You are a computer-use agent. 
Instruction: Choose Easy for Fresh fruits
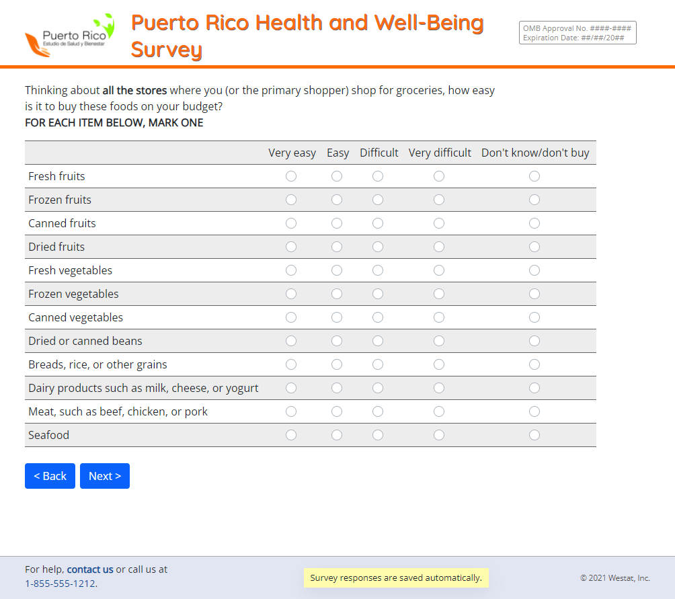tap(337, 176)
